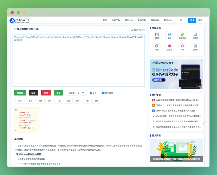Uncheck the 引号 quotes checkbox
The height and width of the screenshot is (175, 217).
91,93
